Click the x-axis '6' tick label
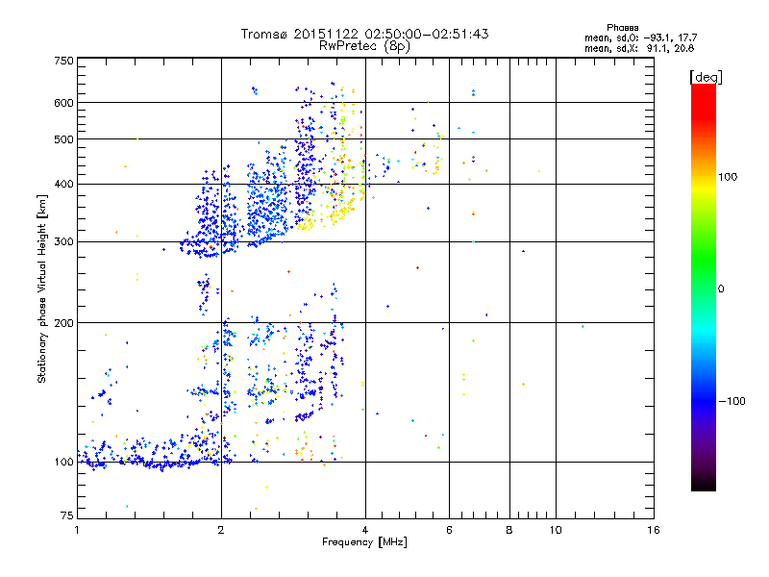769x577 pixels. 449,530
